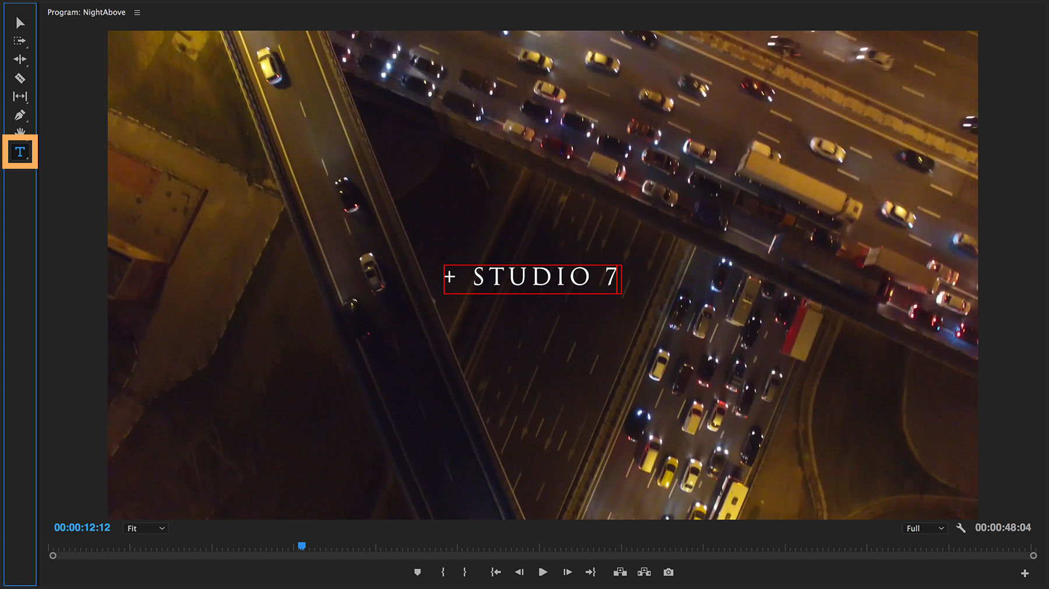
Task: Open the Program panel menu
Action: click(x=136, y=12)
